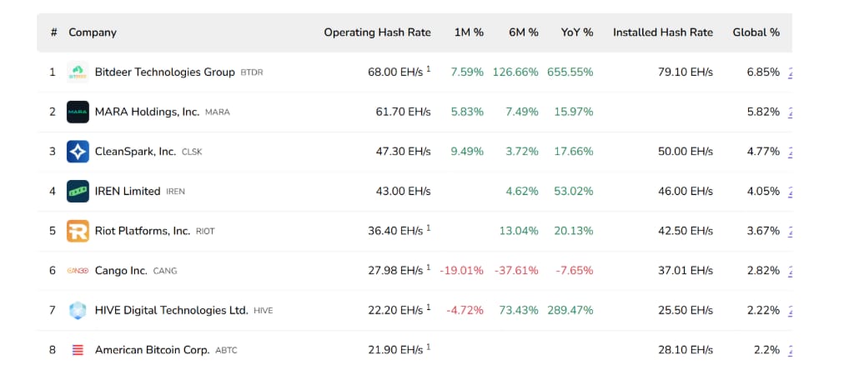The height and width of the screenshot is (370, 854).
Task: Sort by Installed Hash Rate header
Action: coord(663,32)
